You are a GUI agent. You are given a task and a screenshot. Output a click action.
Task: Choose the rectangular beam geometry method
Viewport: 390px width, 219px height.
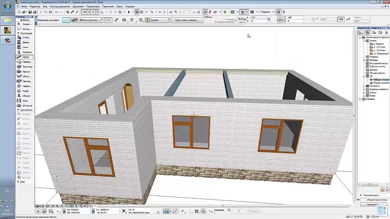[x=124, y=20]
